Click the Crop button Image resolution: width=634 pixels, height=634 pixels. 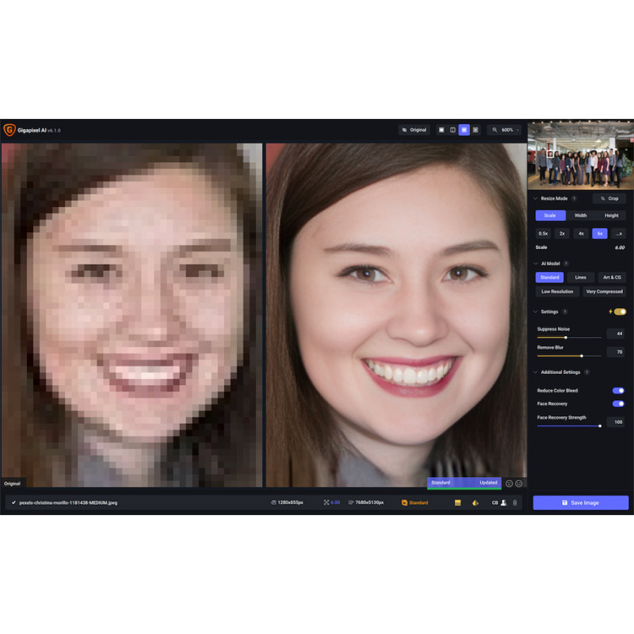[x=609, y=199]
